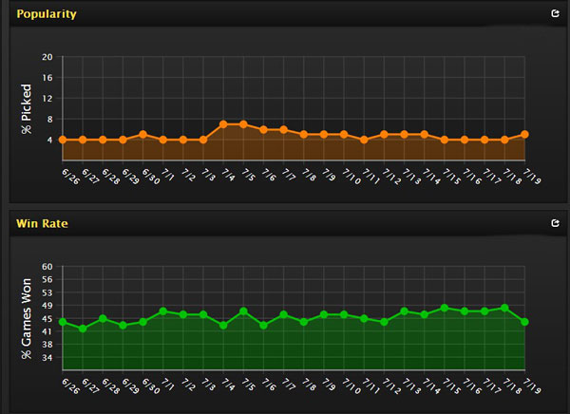Image resolution: width=570 pixels, height=414 pixels.
Task: Click the Win Rate data point for 7/18
Action: (504, 308)
